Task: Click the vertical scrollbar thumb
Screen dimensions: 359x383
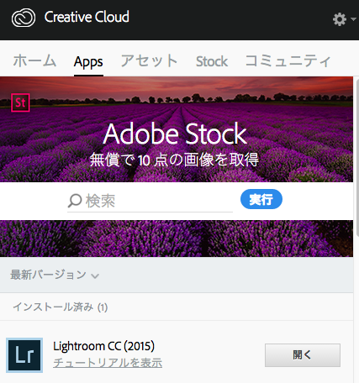Action: point(357,158)
